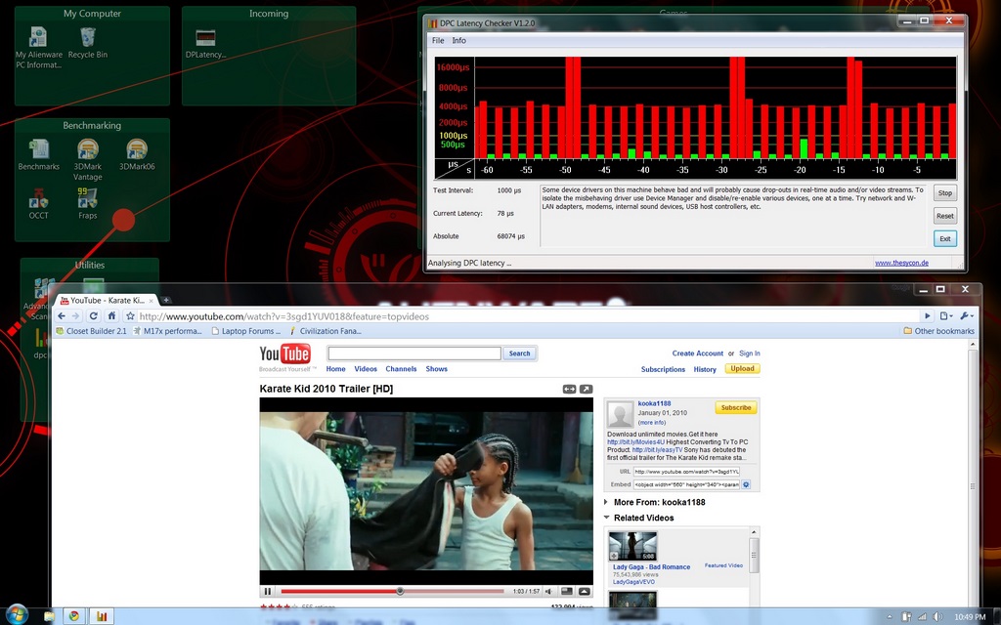Viewport: 1001px width, 625px height.
Task: Click the YouTube logo
Action: click(284, 354)
